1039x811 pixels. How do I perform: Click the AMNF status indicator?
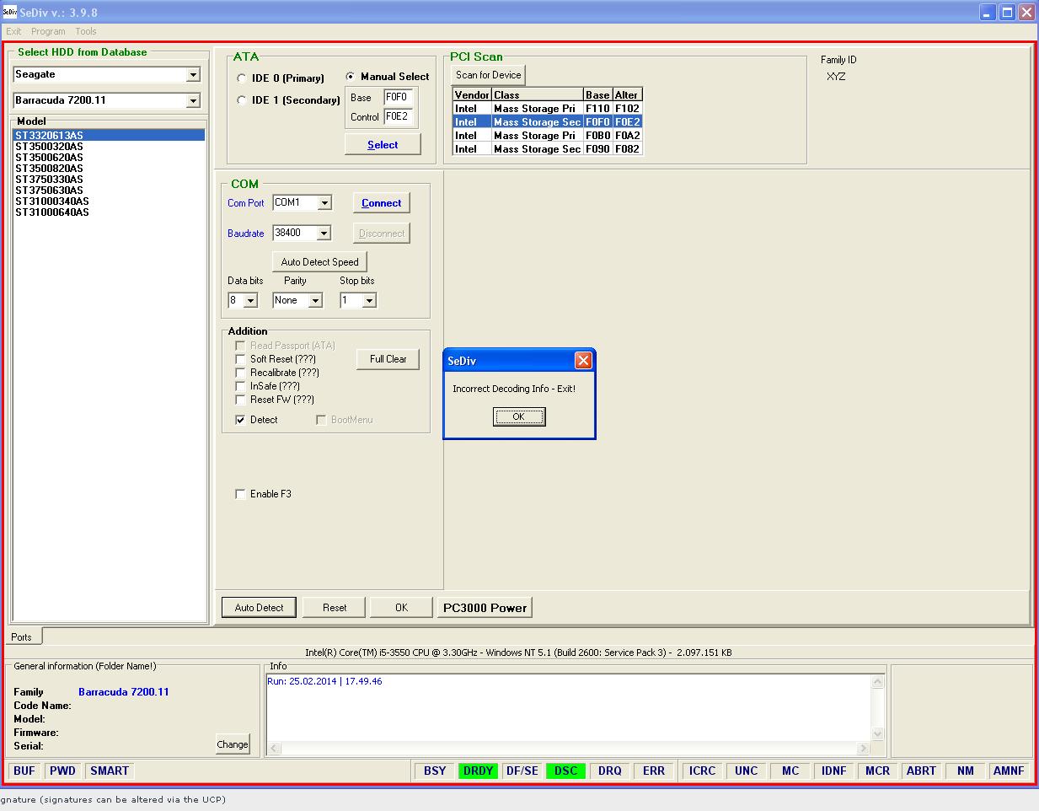point(1009,771)
